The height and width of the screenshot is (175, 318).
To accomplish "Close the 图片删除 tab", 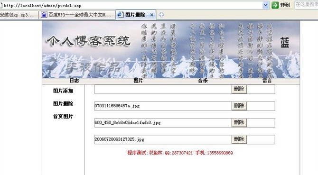I will (x=151, y=15).
